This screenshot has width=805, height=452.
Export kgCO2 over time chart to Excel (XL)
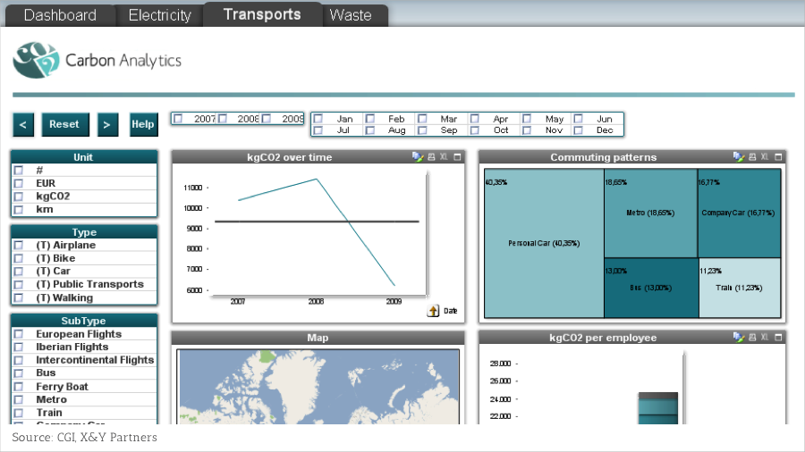click(445, 157)
